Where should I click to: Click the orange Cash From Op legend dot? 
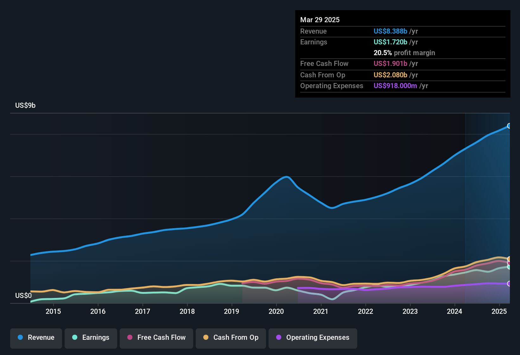click(206, 338)
